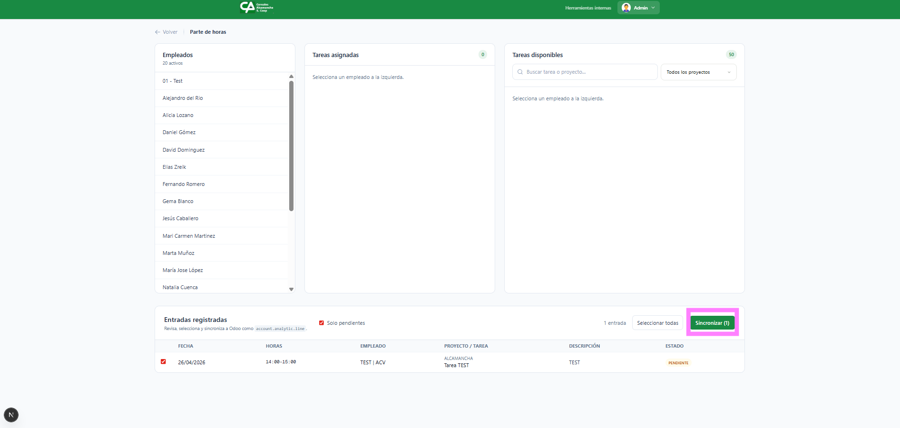Expand the Admin user menu chevron
Image resolution: width=900 pixels, height=428 pixels.
(x=653, y=8)
